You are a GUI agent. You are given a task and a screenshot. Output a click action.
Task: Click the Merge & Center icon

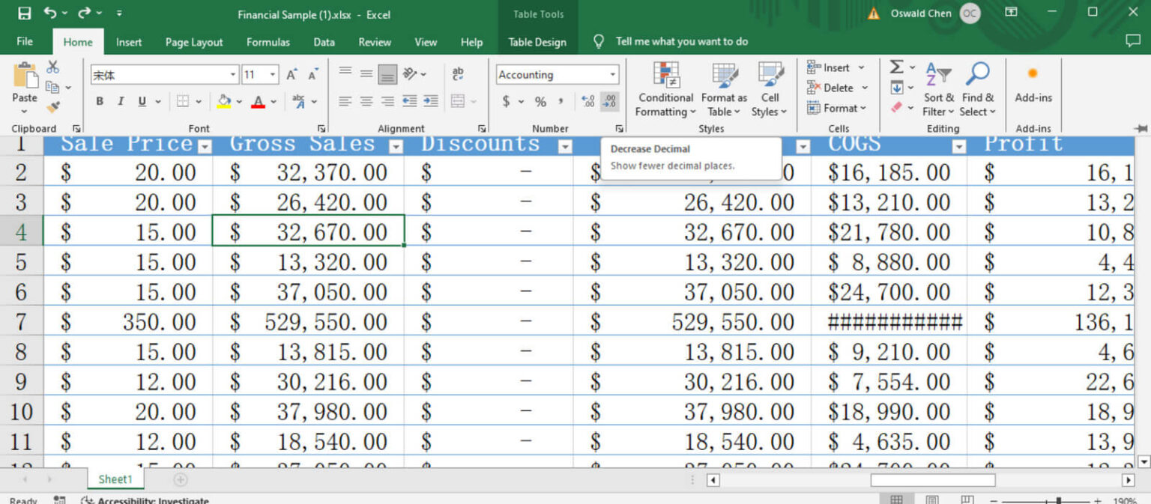pyautogui.click(x=458, y=102)
